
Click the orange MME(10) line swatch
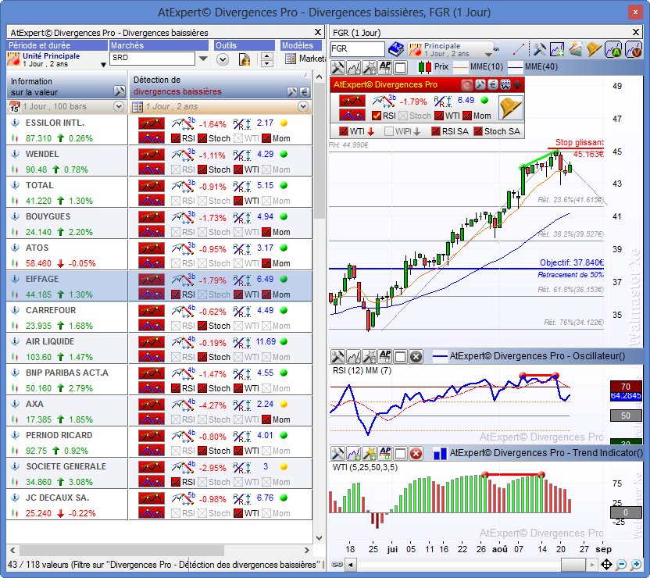point(461,66)
